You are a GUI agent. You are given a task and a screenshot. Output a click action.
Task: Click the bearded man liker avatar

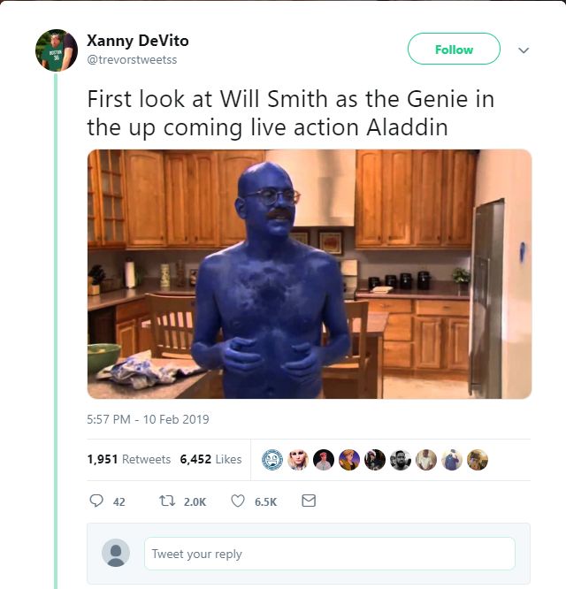pos(401,460)
